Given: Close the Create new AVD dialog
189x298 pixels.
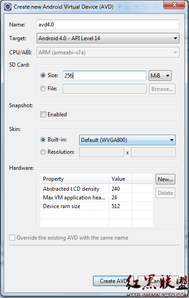Looking at the screenshot, I should coord(174,5).
